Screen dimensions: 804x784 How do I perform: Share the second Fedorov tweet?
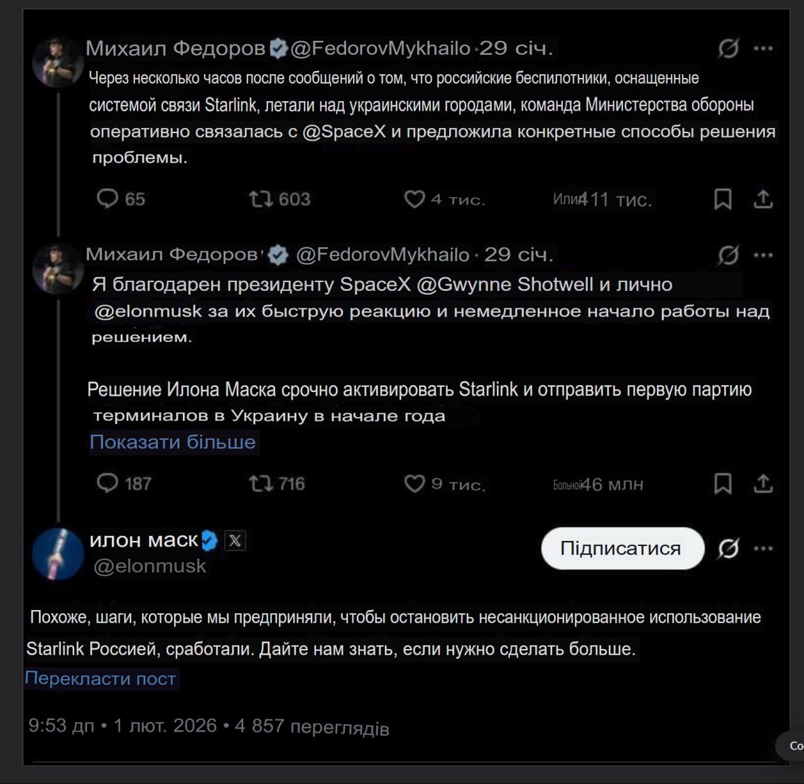click(763, 484)
